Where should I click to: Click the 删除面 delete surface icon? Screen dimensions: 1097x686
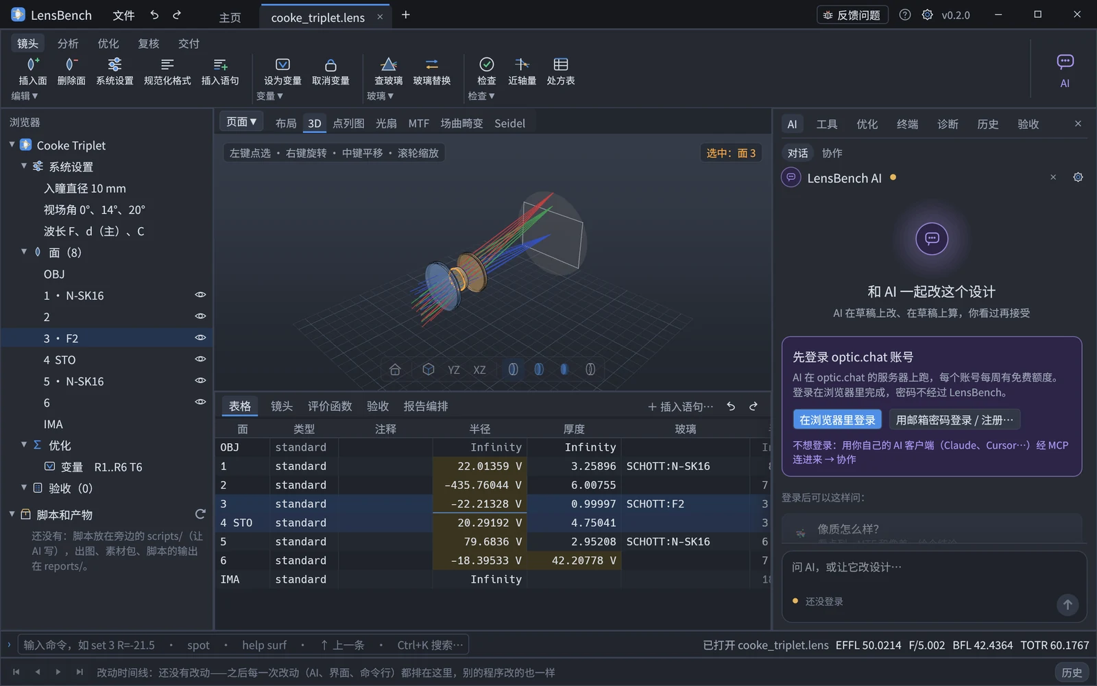[71, 64]
